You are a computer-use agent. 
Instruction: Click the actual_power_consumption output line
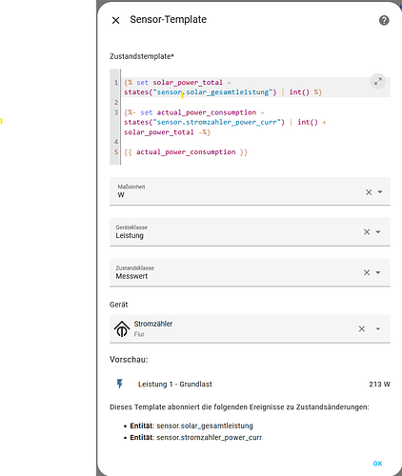[x=186, y=152]
